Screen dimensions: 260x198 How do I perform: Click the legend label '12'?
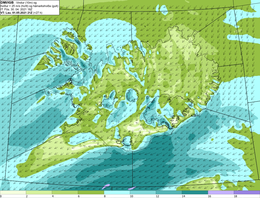(157, 196)
